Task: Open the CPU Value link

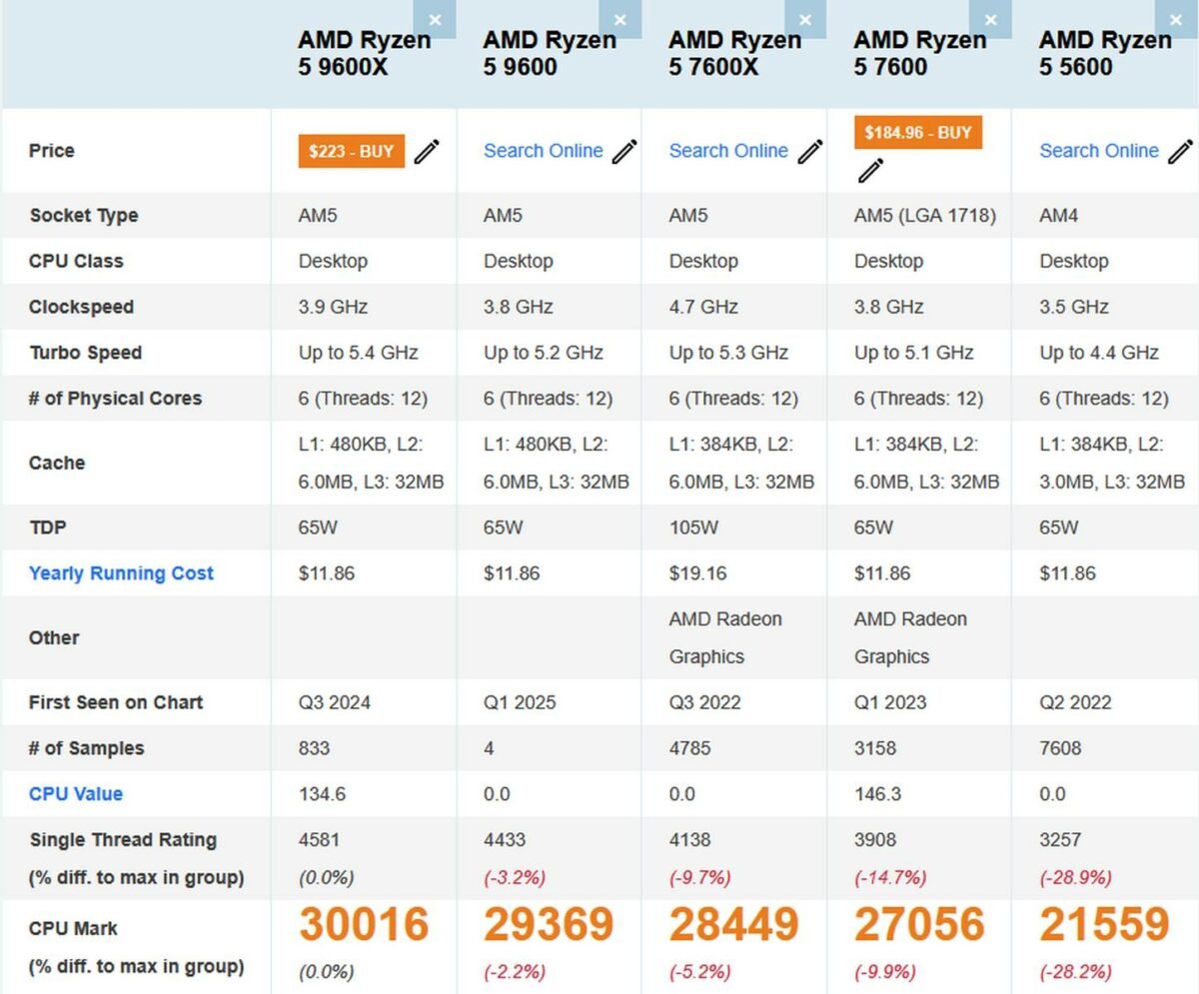Action: pos(75,793)
